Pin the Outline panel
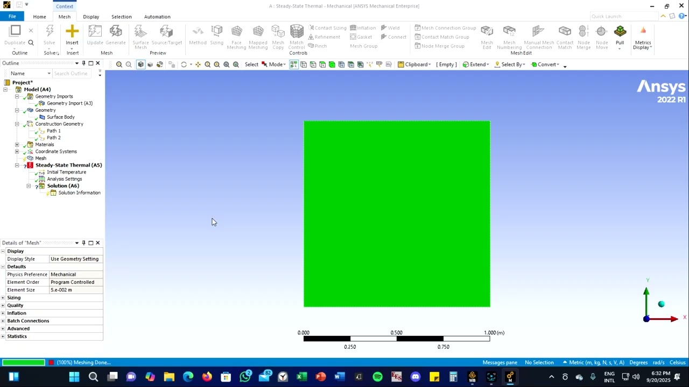 tap(83, 63)
